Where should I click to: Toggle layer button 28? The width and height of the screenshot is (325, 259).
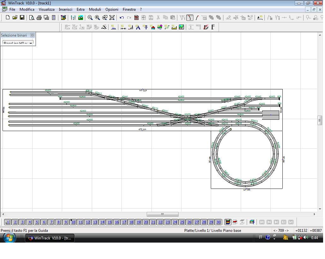(204, 222)
